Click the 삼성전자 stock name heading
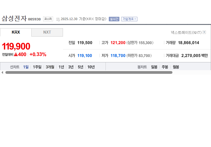Screen dimensions: 211x147 coord(14,19)
